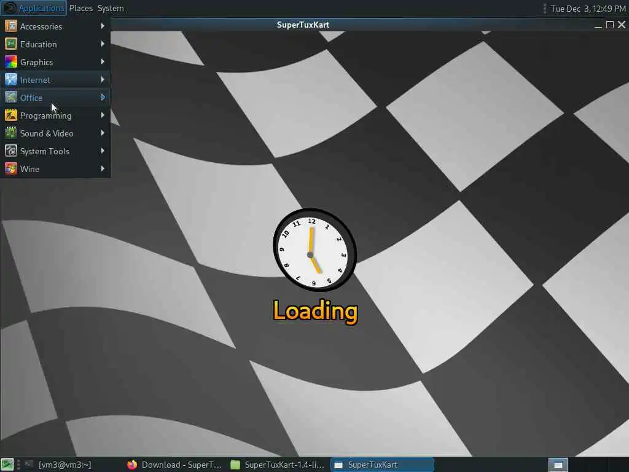Maximize the SuperTuxKart window

coord(610,25)
